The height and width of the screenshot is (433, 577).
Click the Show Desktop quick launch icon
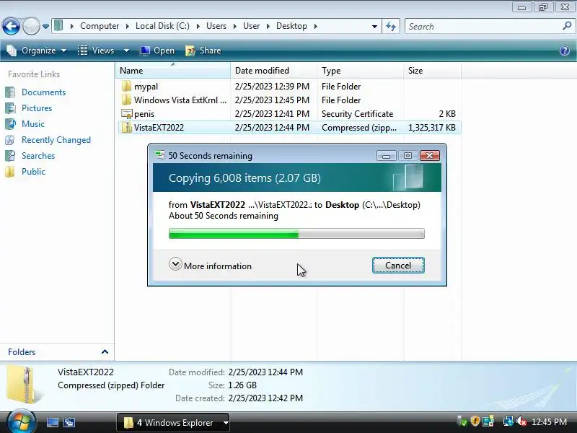[52, 423]
